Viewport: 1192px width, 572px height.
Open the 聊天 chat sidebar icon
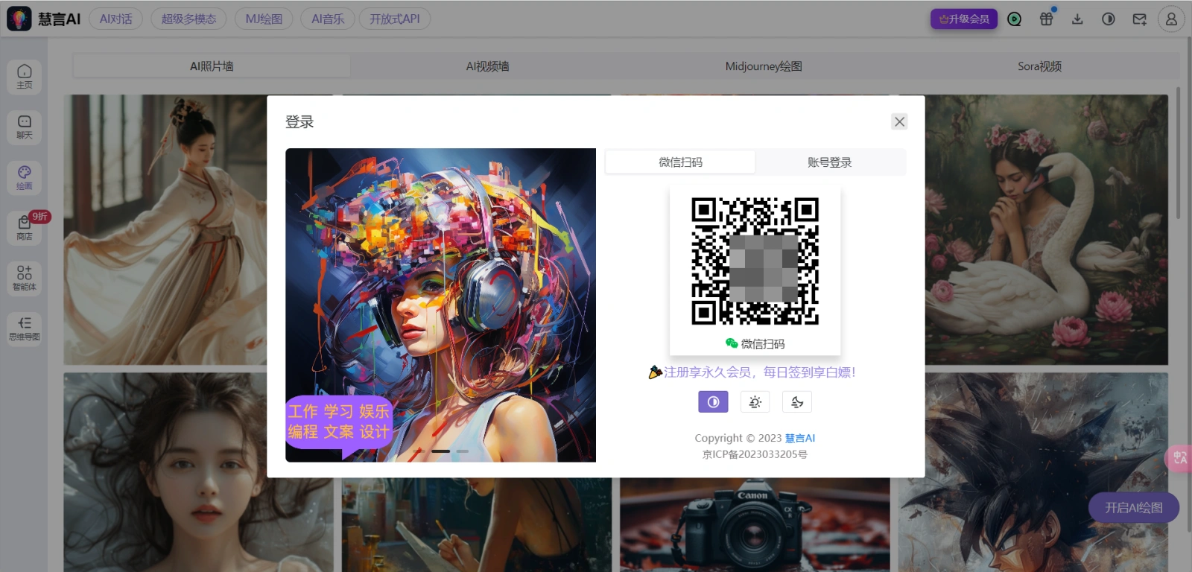(x=24, y=127)
